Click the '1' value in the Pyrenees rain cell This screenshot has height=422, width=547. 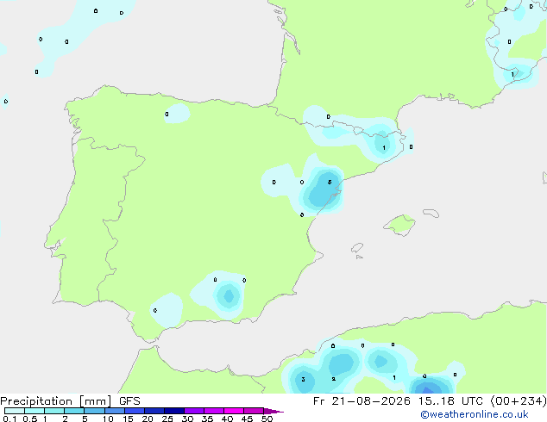[384, 148]
